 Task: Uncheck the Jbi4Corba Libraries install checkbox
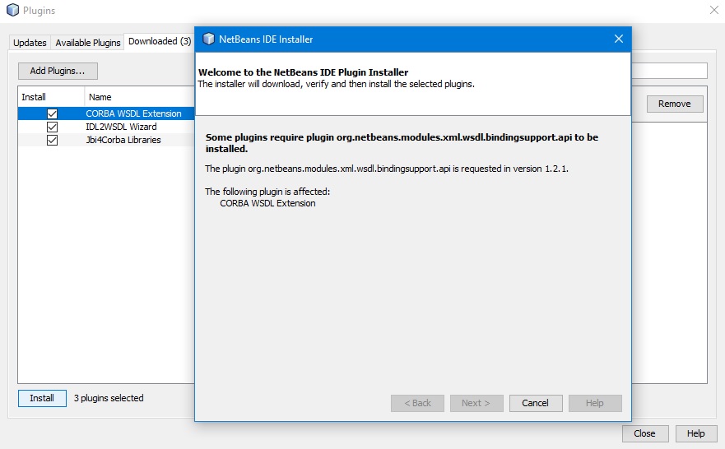pos(52,140)
